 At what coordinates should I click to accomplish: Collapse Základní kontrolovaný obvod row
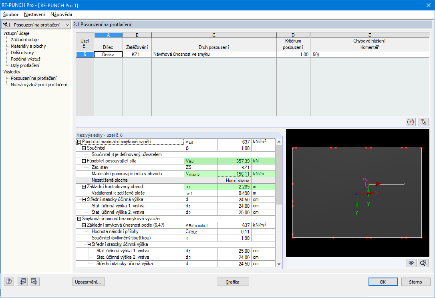[x=84, y=187]
